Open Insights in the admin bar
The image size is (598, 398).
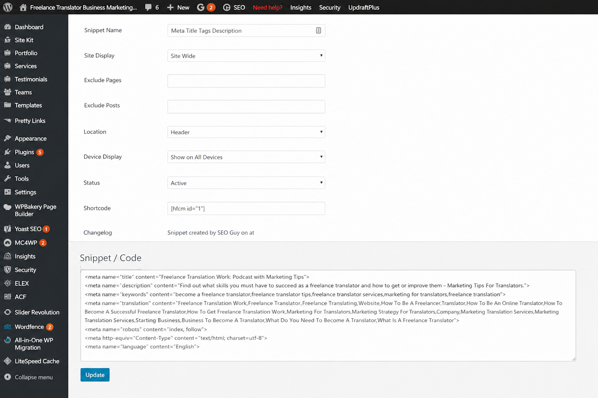coord(301,7)
